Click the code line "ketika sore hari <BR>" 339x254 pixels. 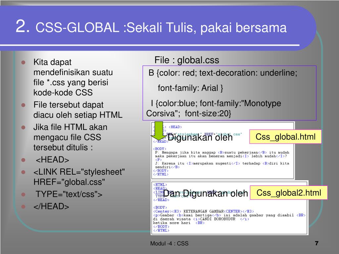click(x=179, y=223)
